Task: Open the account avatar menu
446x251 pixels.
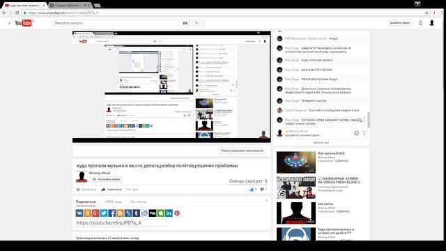Action: [x=431, y=23]
